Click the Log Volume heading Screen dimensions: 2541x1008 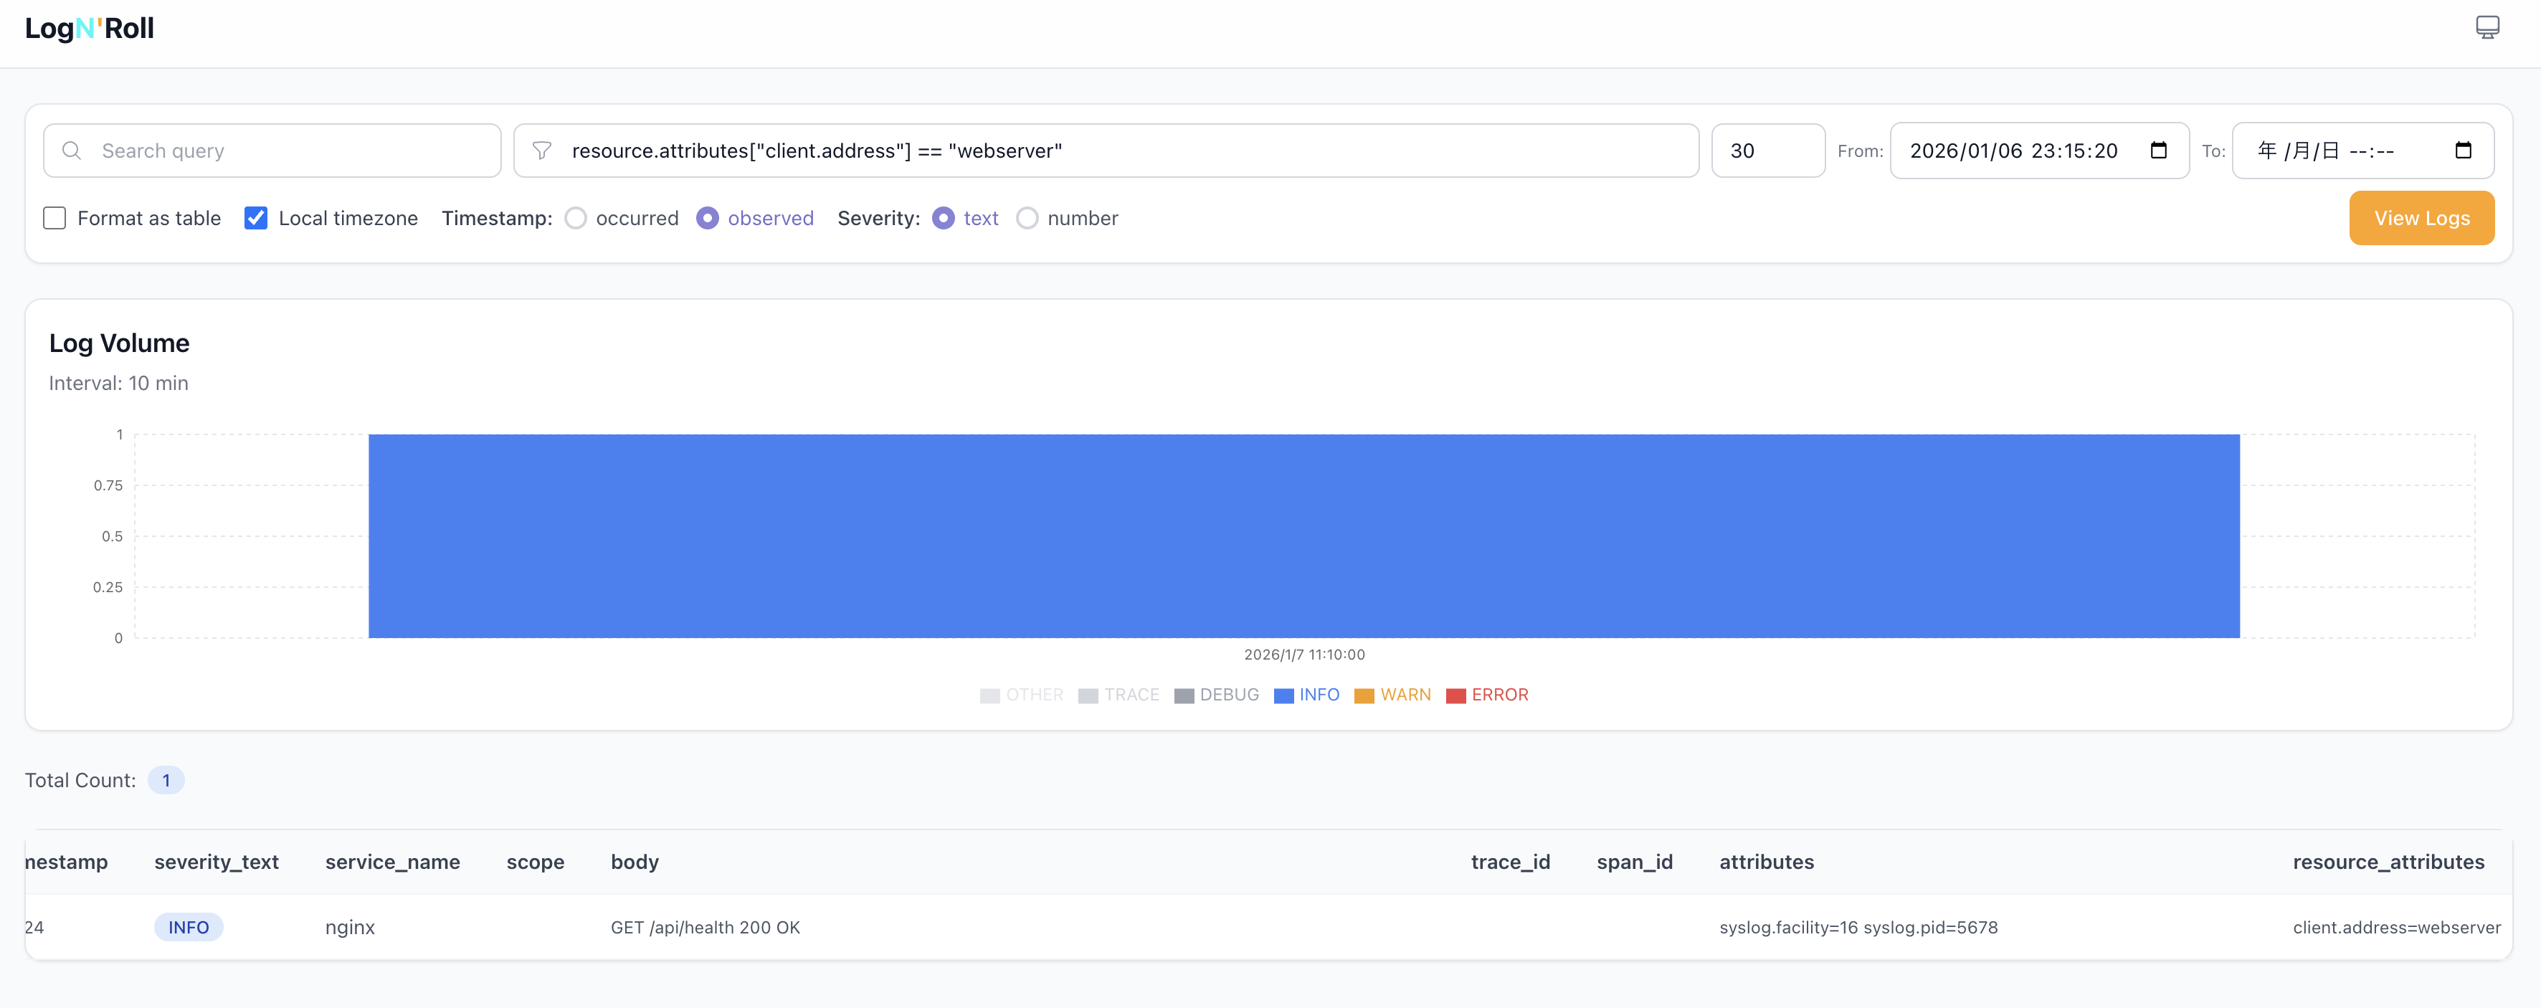pyautogui.click(x=119, y=343)
